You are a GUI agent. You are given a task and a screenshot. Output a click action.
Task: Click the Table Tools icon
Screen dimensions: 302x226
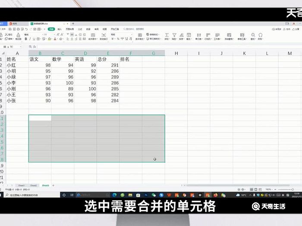pyautogui.click(x=242, y=35)
